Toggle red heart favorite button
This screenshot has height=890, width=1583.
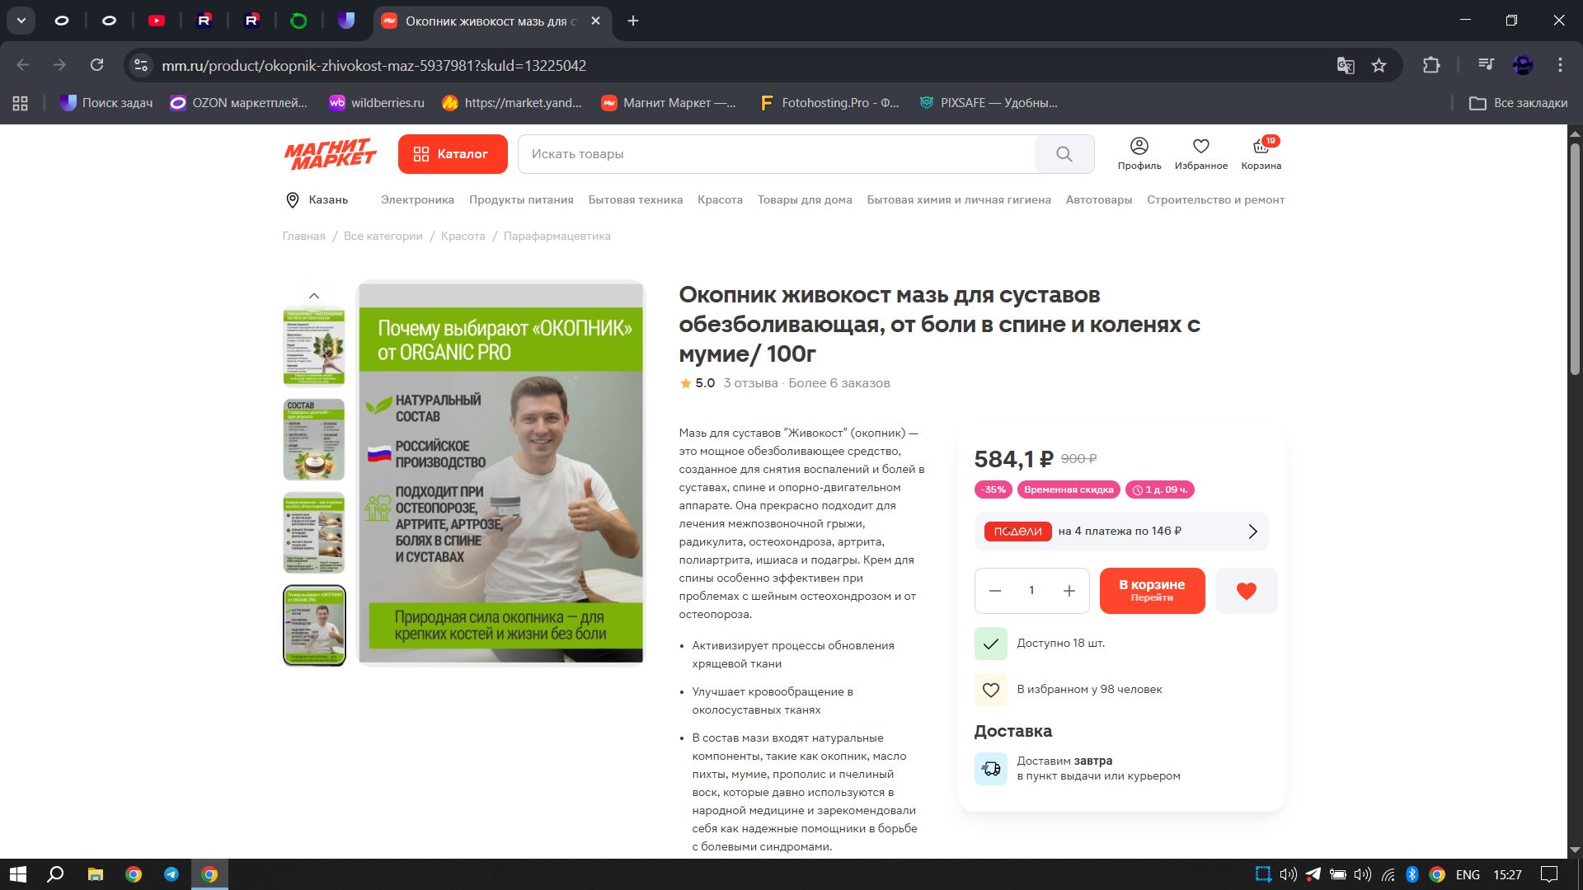1246,591
